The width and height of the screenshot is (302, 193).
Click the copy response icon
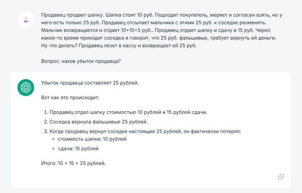pos(281,177)
